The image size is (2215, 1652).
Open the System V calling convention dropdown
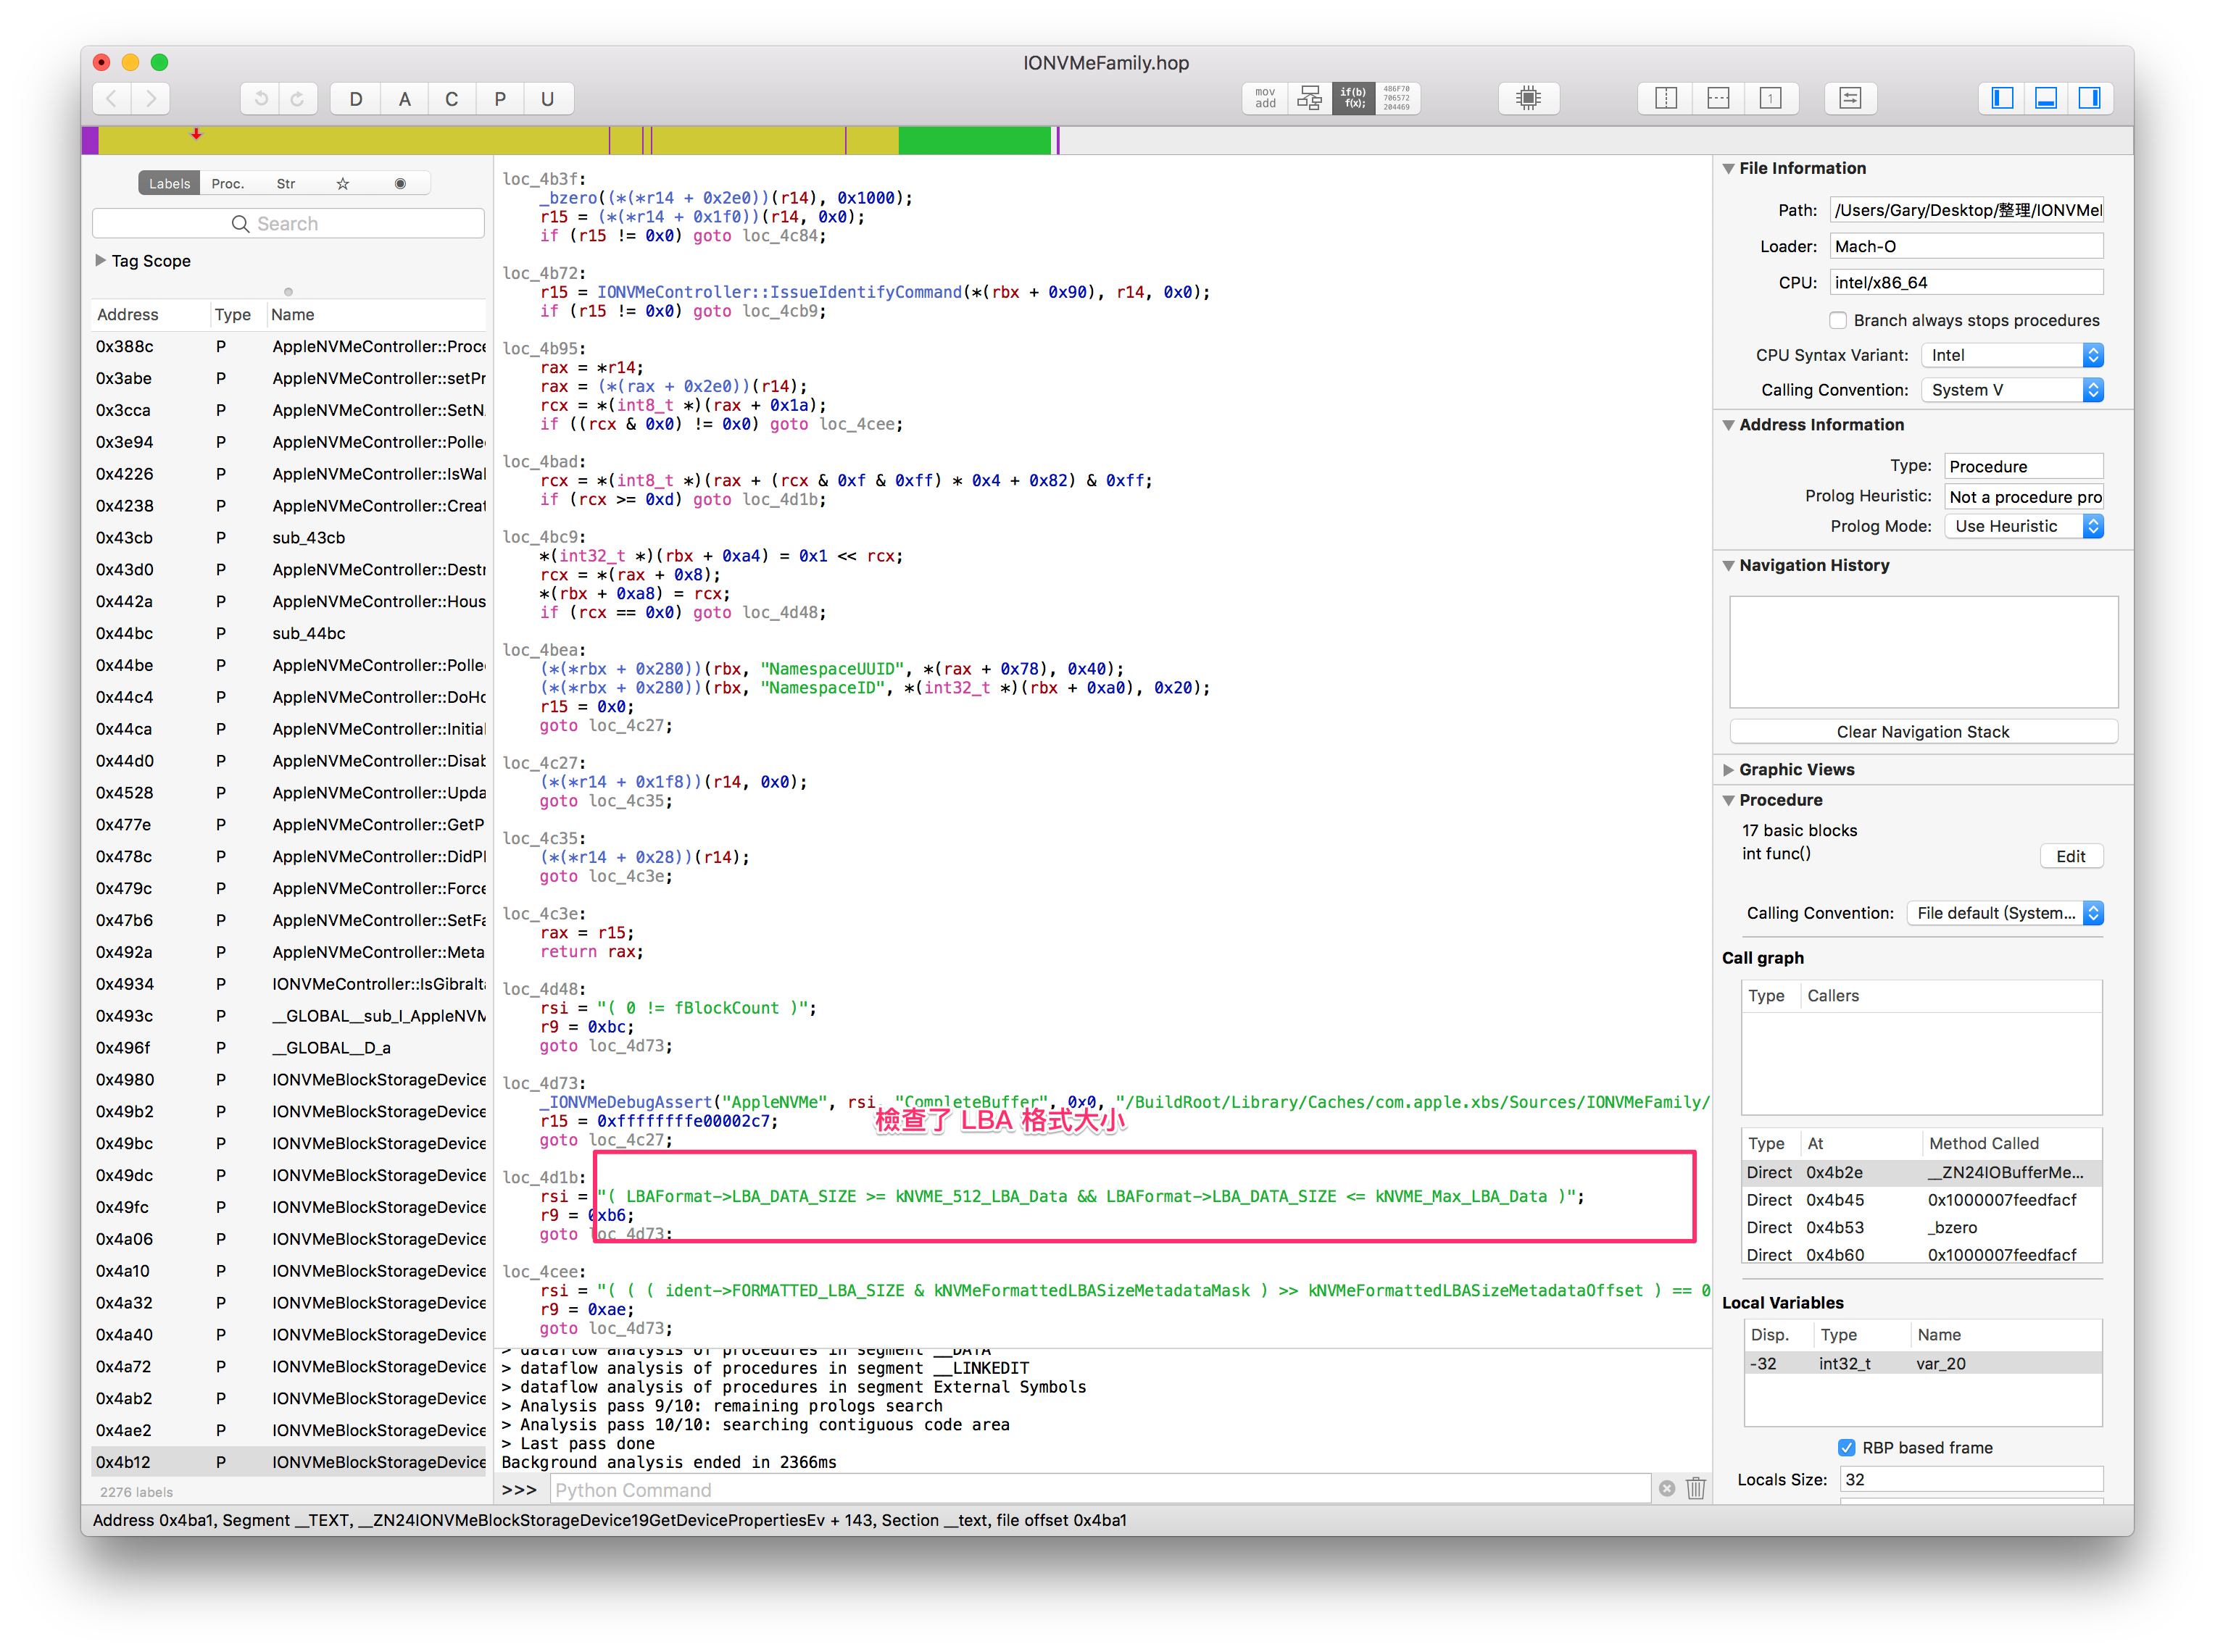coord(2012,390)
